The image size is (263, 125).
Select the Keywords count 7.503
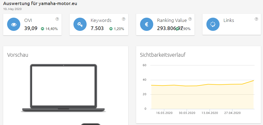97,28
